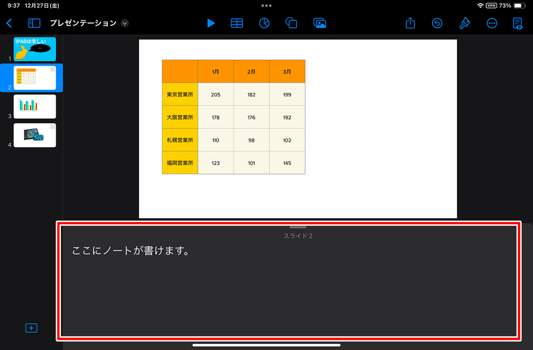The height and width of the screenshot is (350, 533).
Task: Select the cell with value 110
Action: [216, 140]
